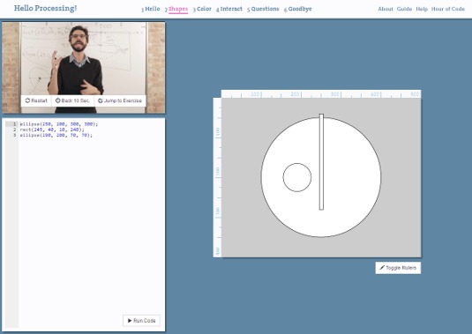Click the 100 mark on horizontal ruler
Viewport: 472px width, 334px height.
(x=256, y=94)
